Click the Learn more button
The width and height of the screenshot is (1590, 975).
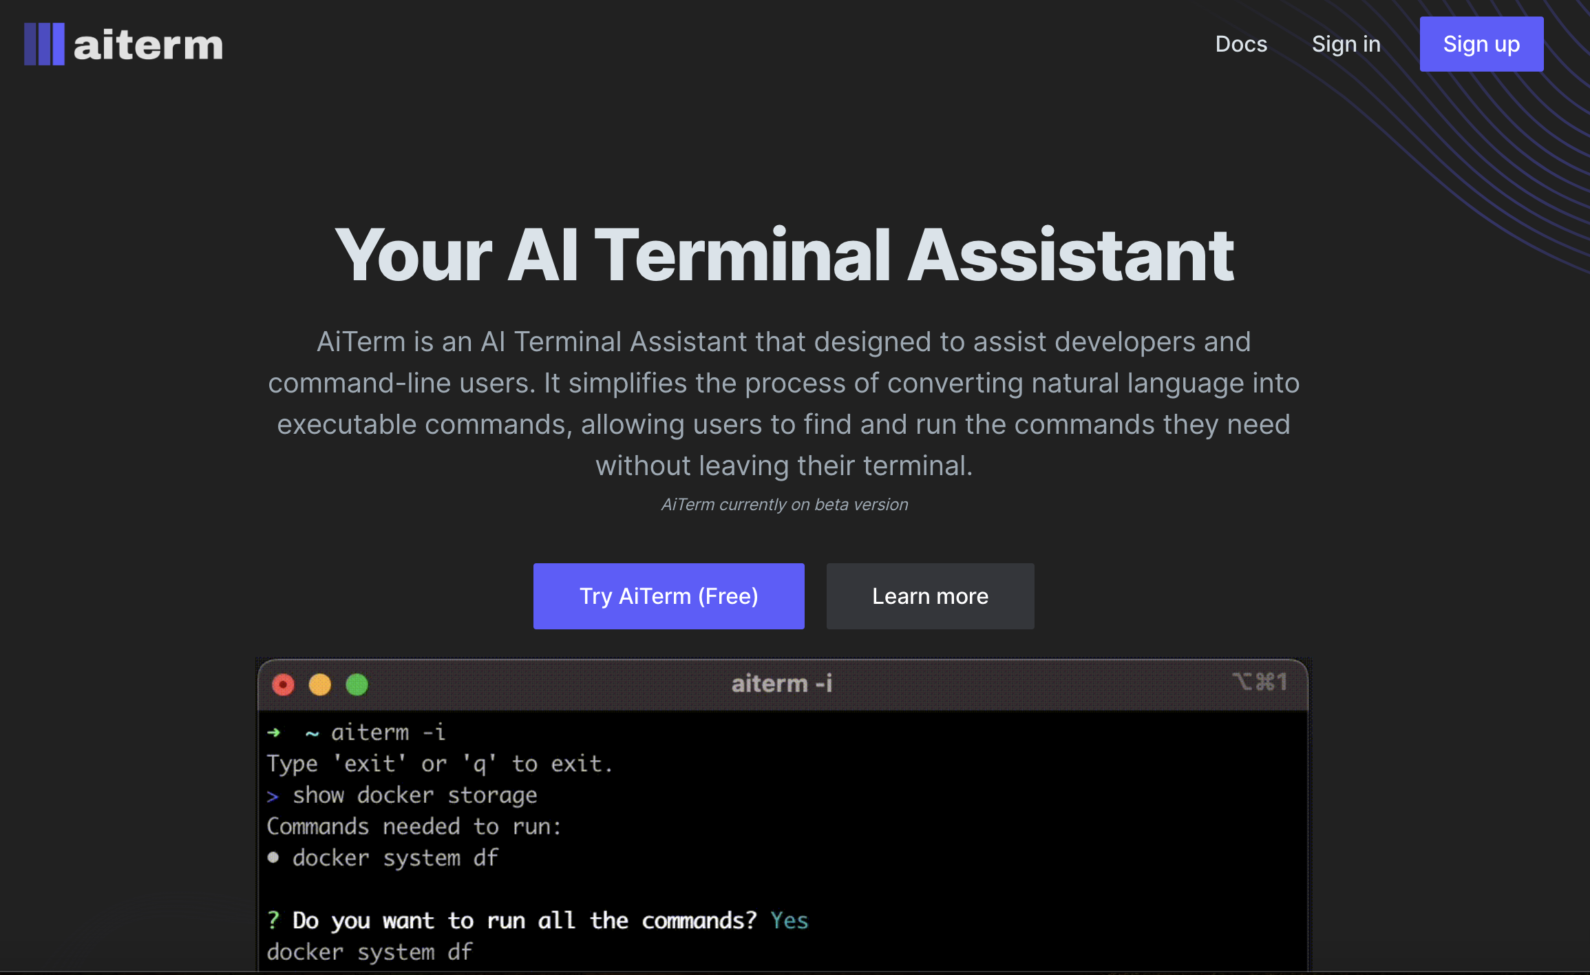930,596
